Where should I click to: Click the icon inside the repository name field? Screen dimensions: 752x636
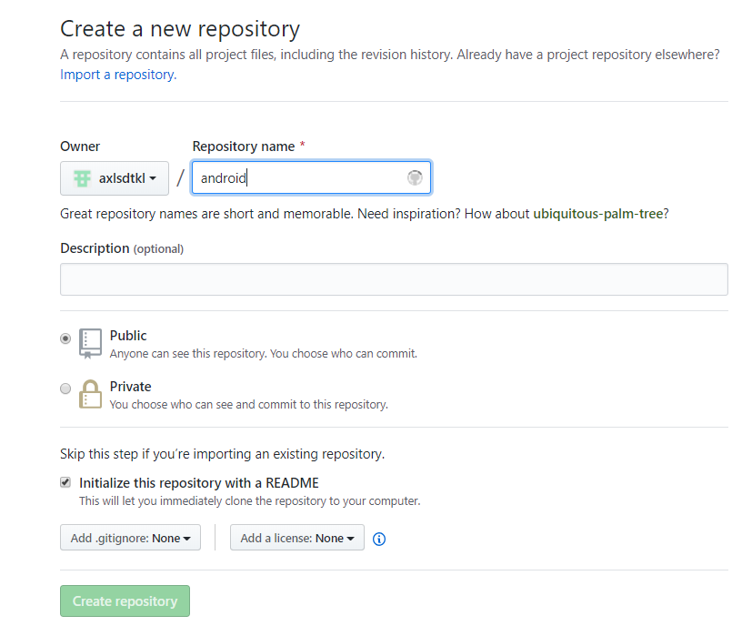[415, 177]
